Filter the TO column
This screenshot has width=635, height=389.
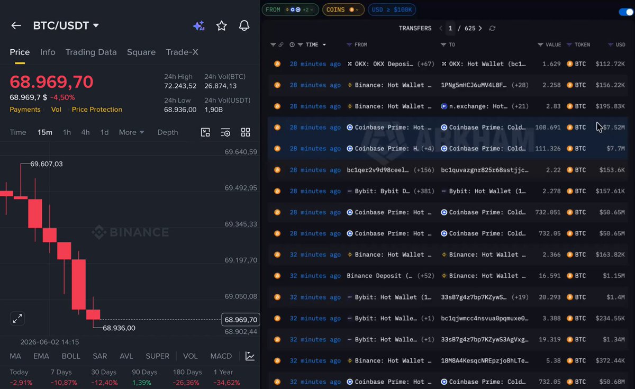[x=443, y=44]
